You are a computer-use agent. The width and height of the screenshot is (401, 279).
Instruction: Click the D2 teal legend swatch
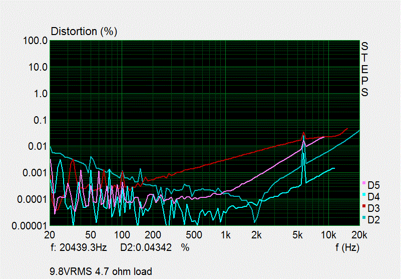364,217
